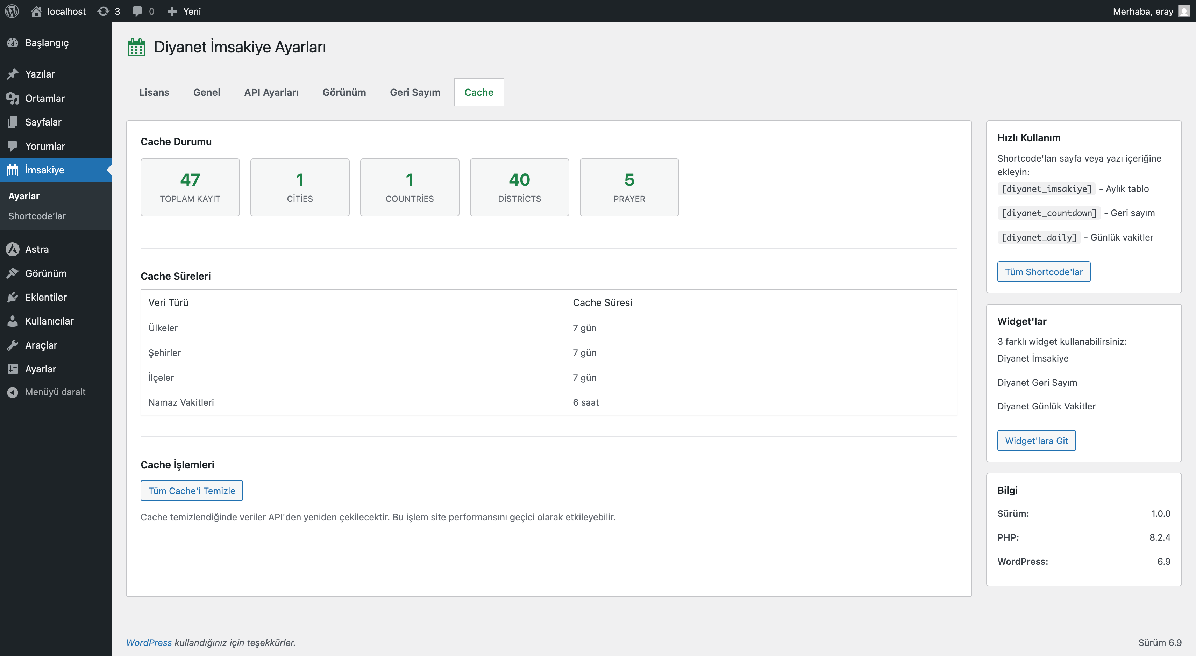
Task: Click the Görünüm paintbrush icon
Action: coord(13,273)
